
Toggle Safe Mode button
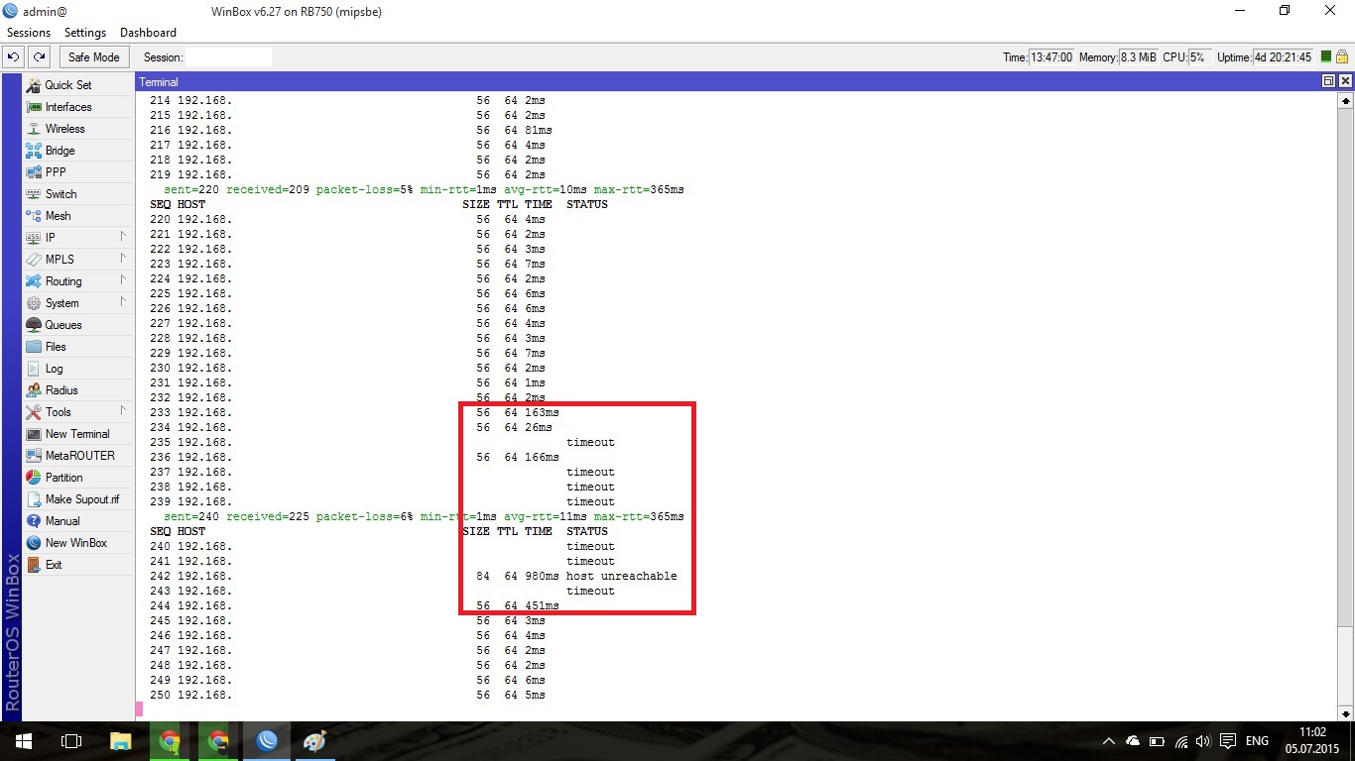point(93,57)
